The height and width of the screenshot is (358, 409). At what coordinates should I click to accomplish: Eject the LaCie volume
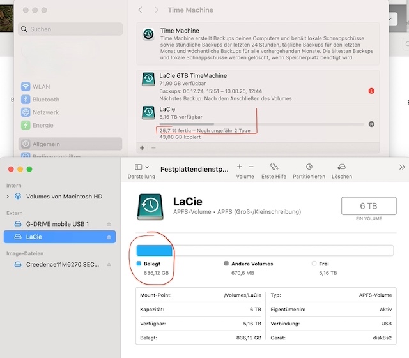(109, 237)
